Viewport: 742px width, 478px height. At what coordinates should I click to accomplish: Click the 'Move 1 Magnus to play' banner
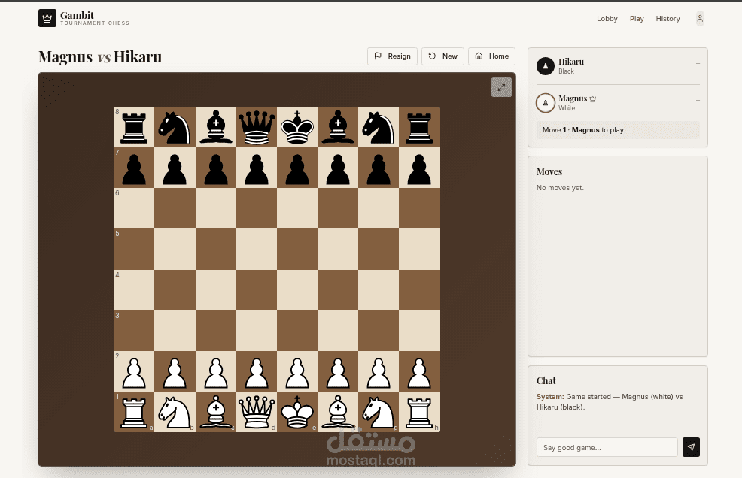[617, 129]
